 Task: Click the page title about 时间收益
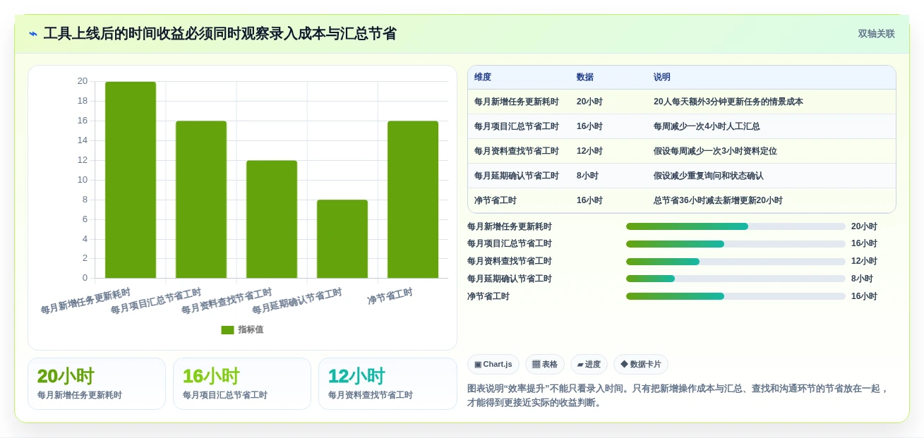(220, 34)
